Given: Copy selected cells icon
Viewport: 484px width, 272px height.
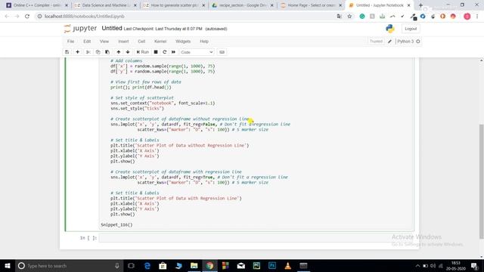Looking at the screenshot, I should [98, 52].
